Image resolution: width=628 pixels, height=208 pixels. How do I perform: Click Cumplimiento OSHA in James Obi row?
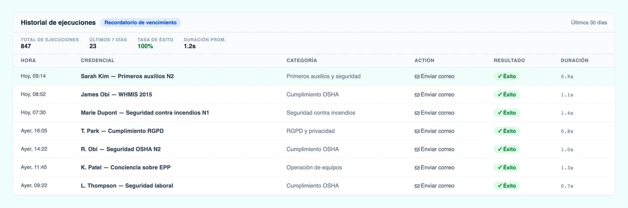point(313,94)
